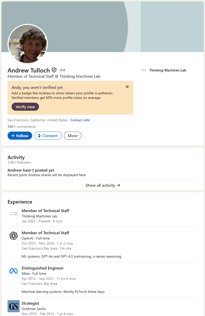Open the More actions dropdown
The height and width of the screenshot is (316, 205).
tap(73, 136)
